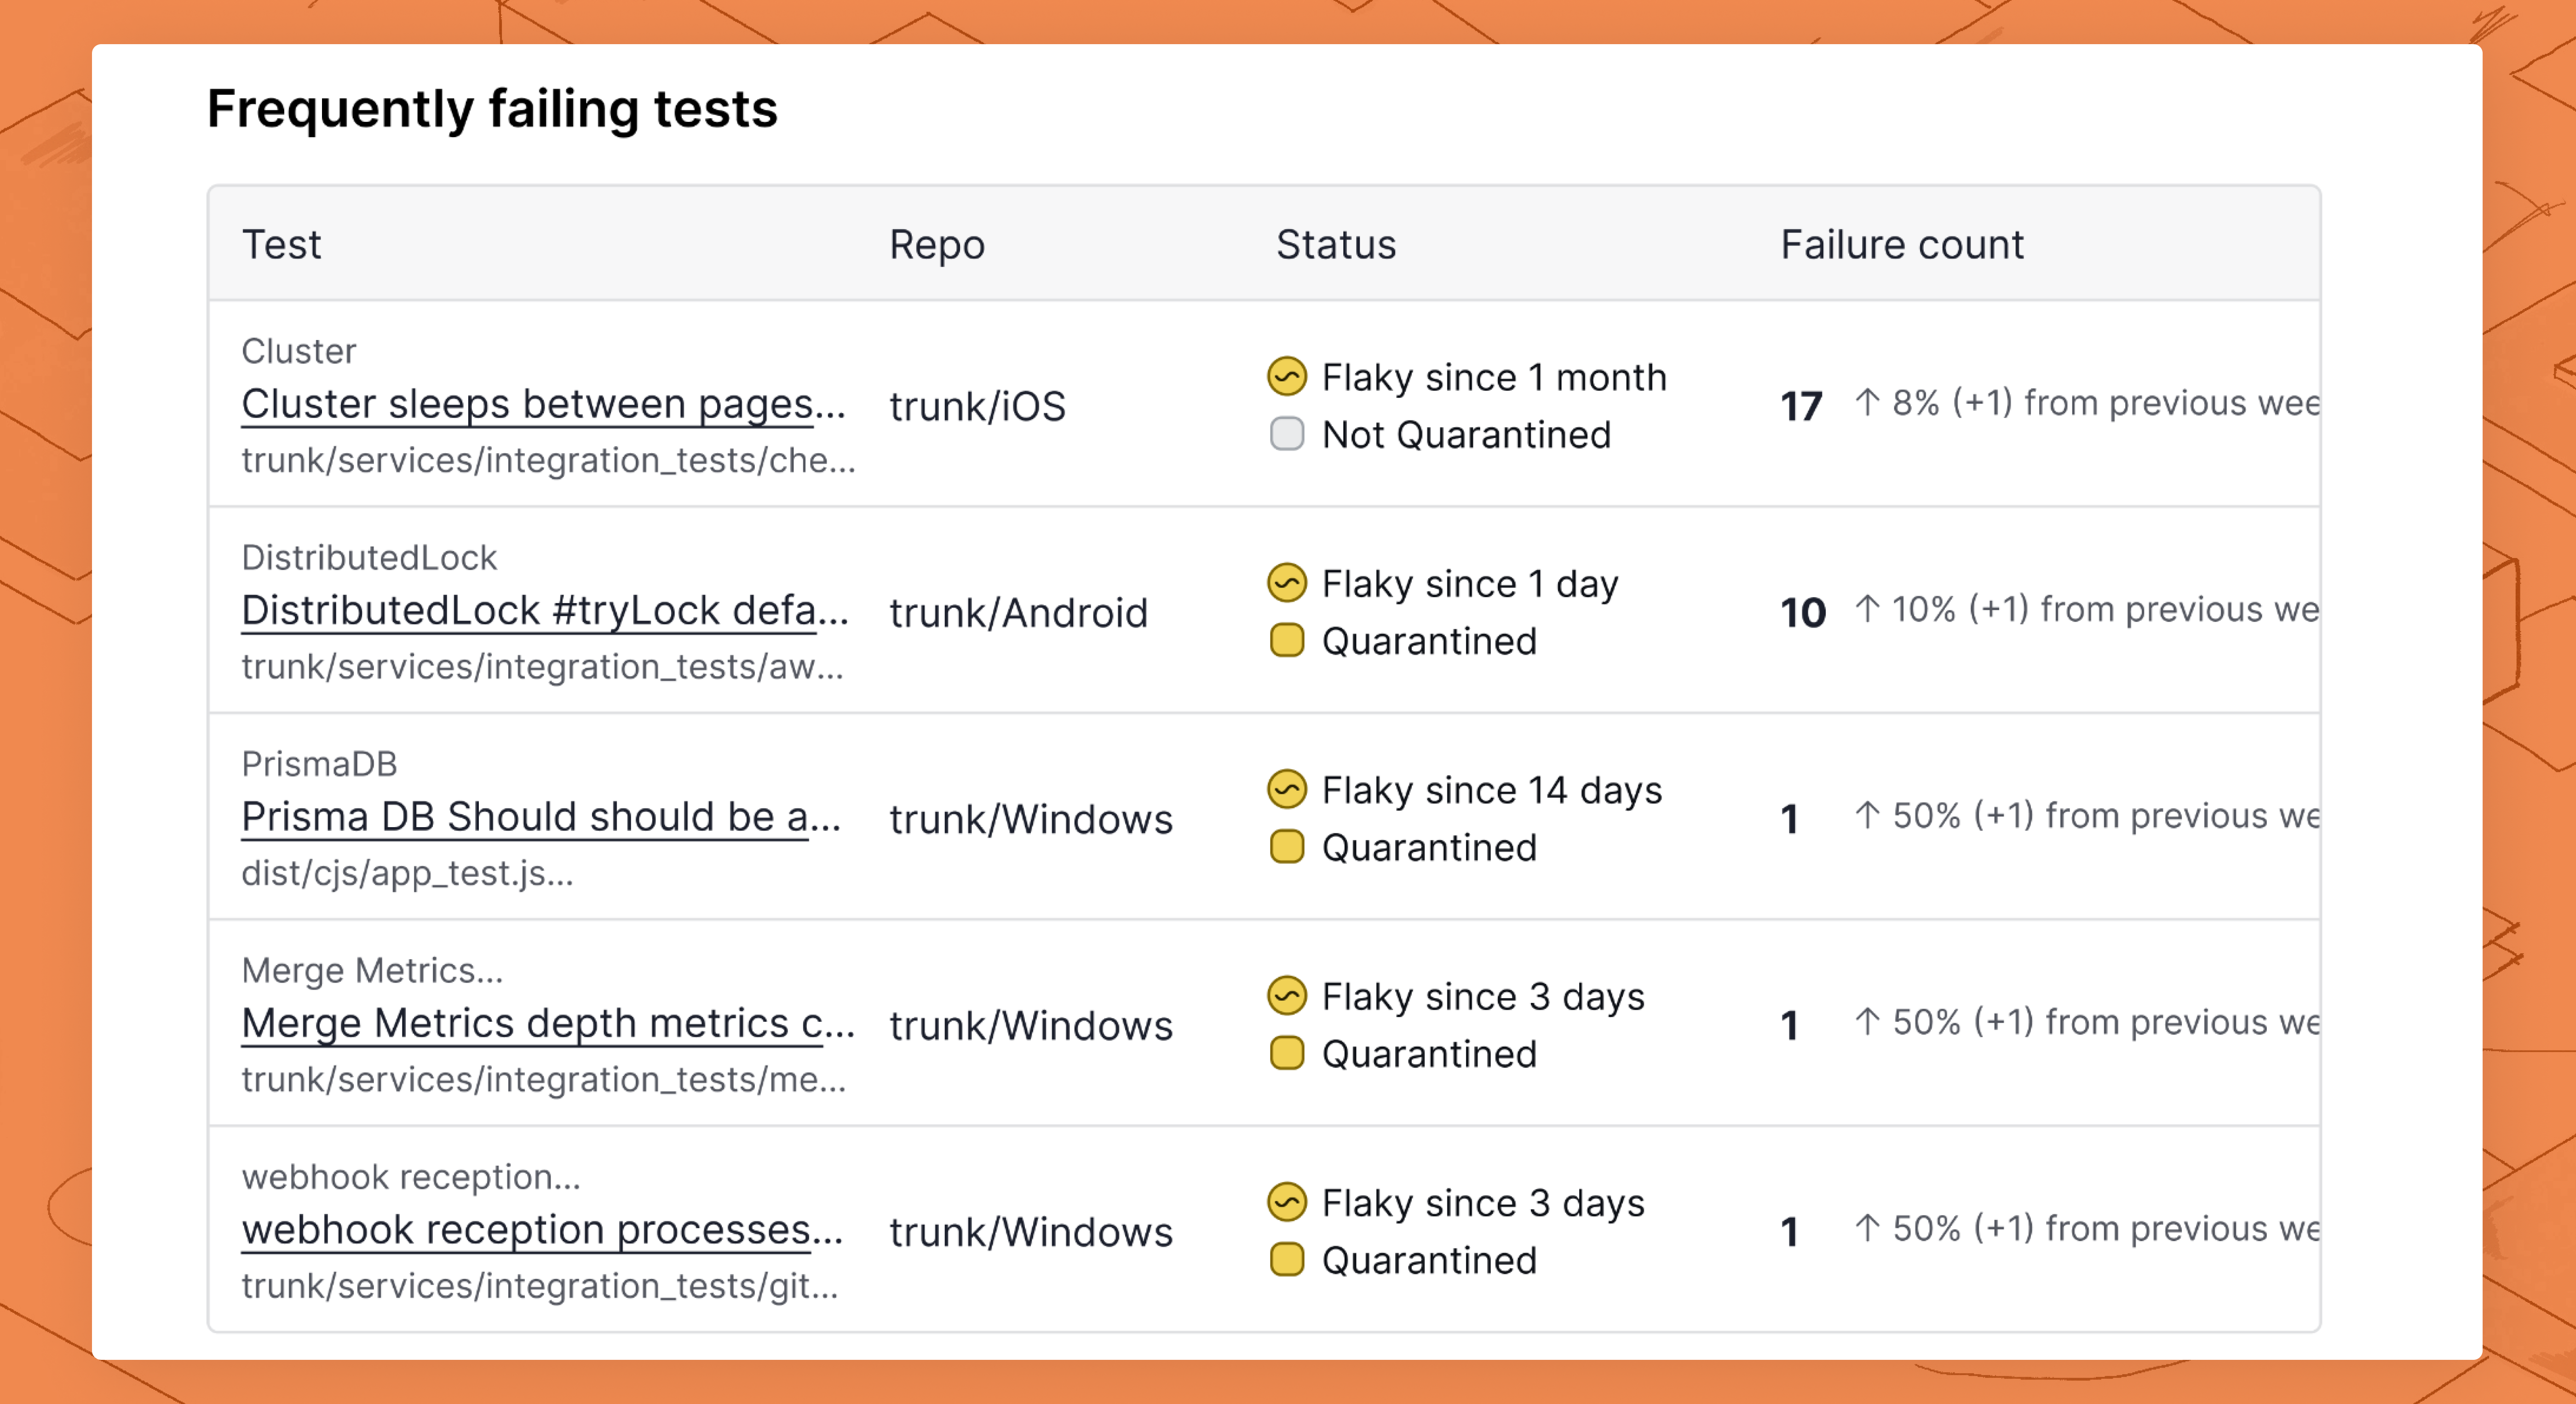Click the 'webhook reception...' suite label
2576x1404 pixels.
tap(411, 1177)
